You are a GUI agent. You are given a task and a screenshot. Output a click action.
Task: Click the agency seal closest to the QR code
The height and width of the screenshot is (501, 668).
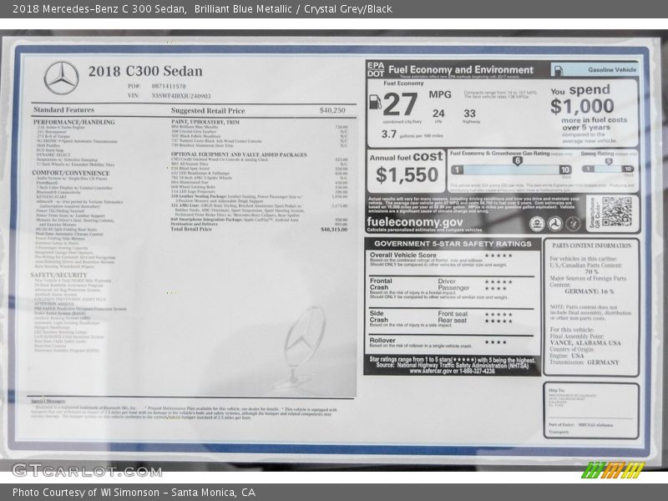(573, 224)
